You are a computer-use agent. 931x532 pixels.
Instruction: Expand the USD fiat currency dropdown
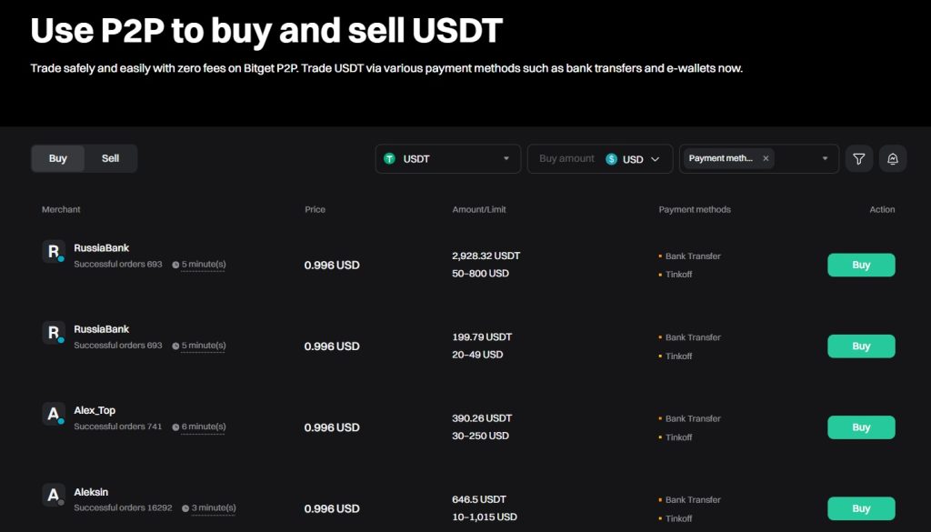tap(654, 158)
